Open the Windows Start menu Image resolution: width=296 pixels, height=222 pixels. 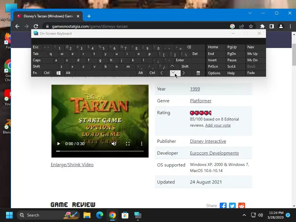(9, 215)
